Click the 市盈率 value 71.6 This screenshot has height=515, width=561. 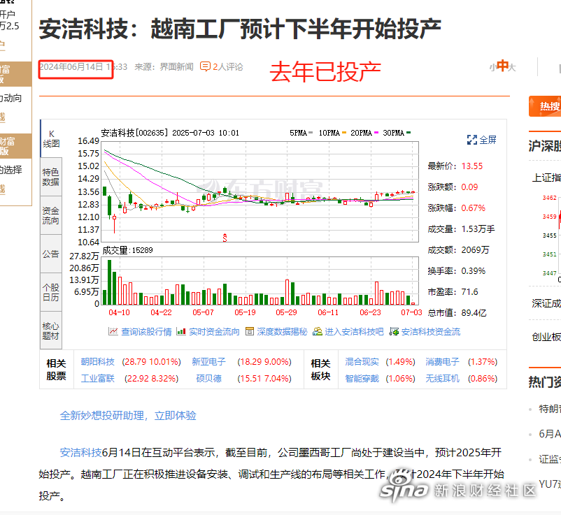coord(470,292)
